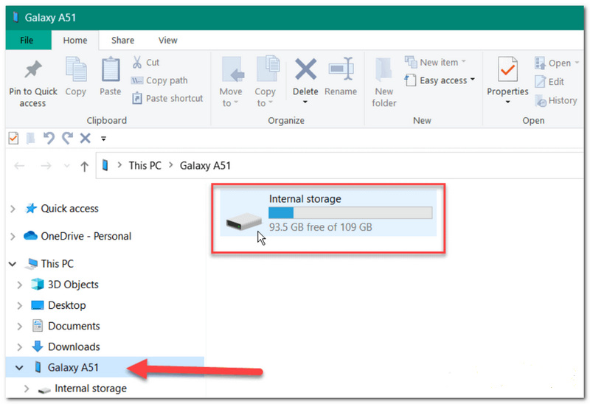This screenshot has height=404, width=590.
Task: Click the quick access Properties checkmark icon
Action: [x=13, y=139]
